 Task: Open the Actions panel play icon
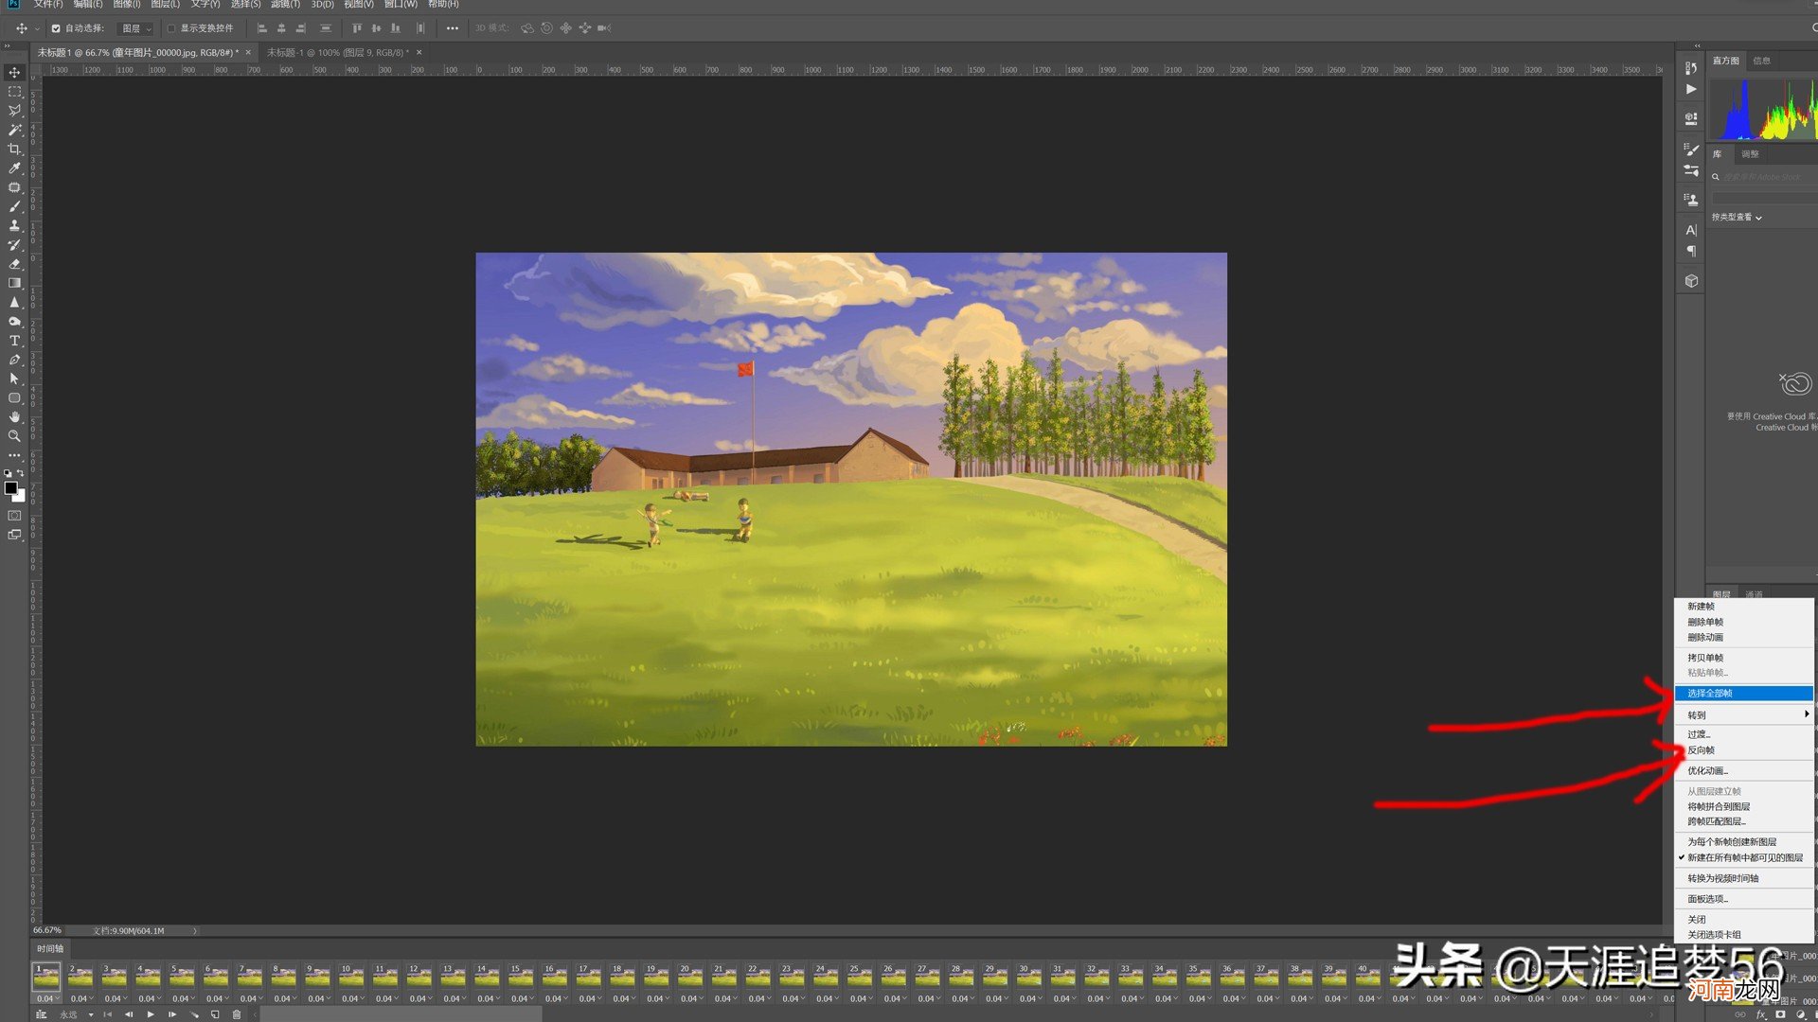pyautogui.click(x=1691, y=89)
